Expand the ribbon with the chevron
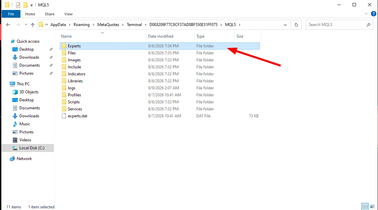 point(366,14)
